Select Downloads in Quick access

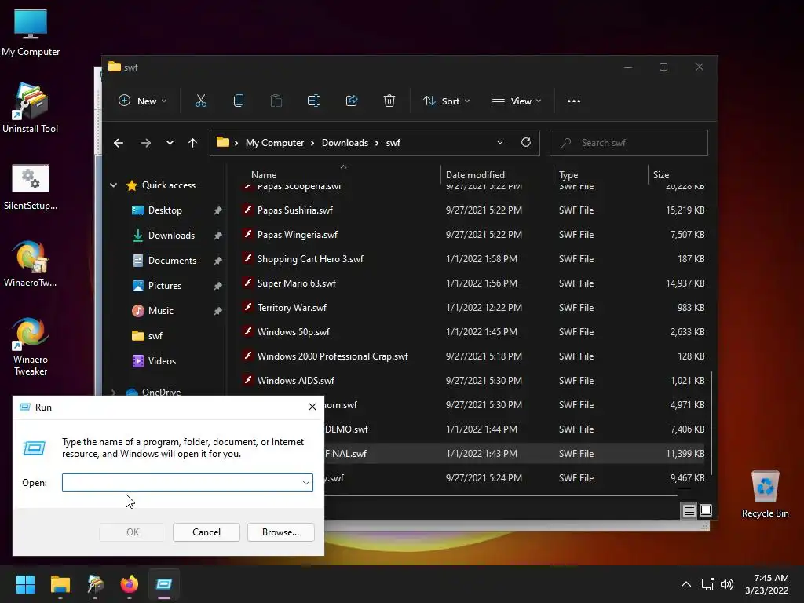171,236
